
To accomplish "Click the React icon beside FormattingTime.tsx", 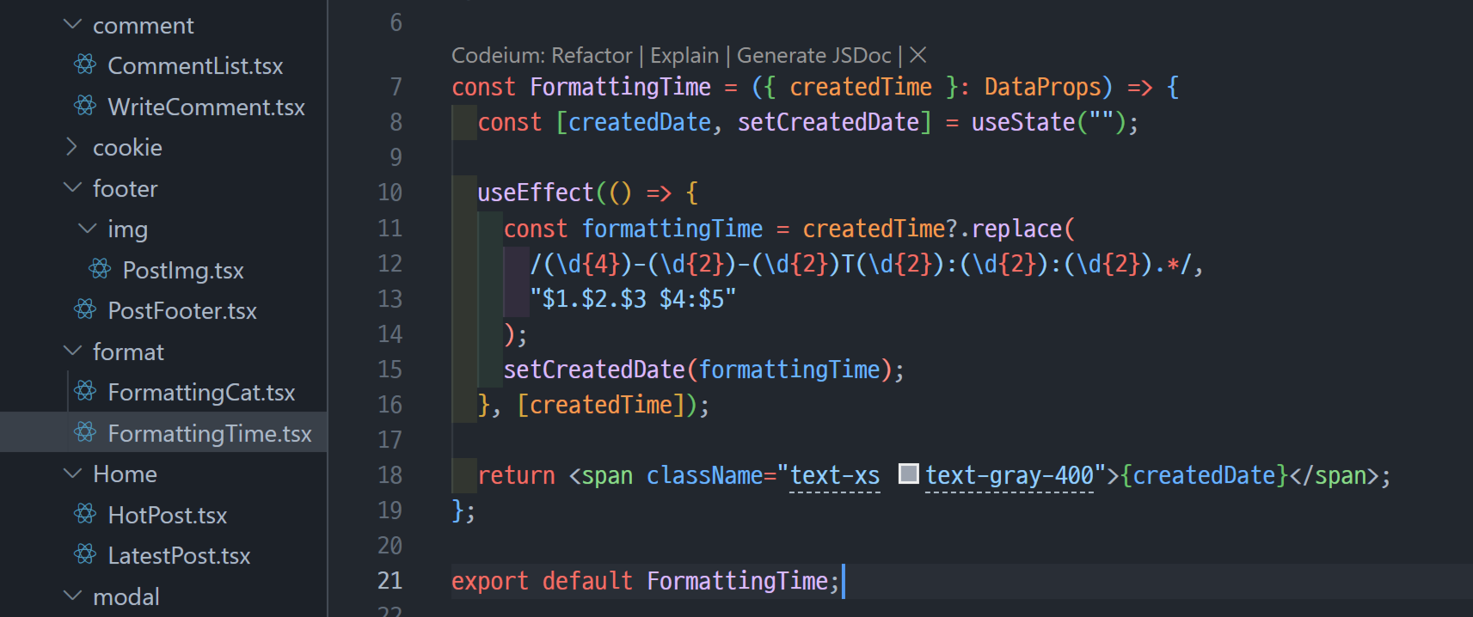I will tap(85, 432).
